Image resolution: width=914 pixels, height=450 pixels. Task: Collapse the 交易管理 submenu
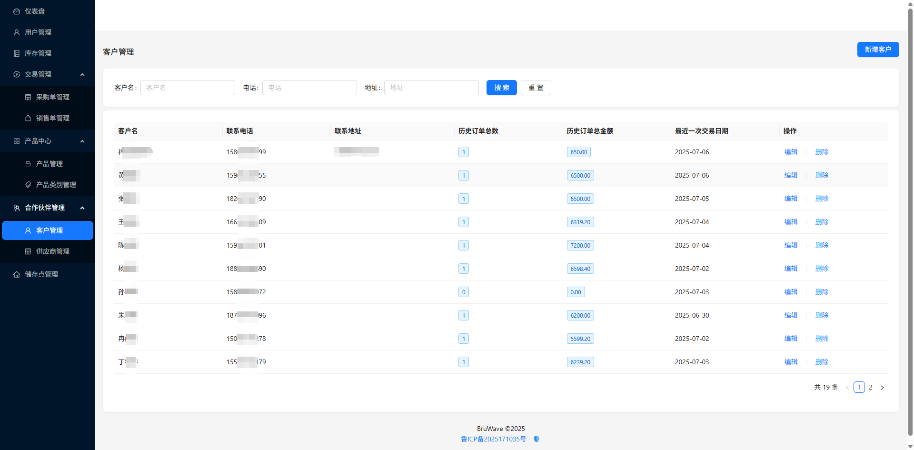[82, 74]
